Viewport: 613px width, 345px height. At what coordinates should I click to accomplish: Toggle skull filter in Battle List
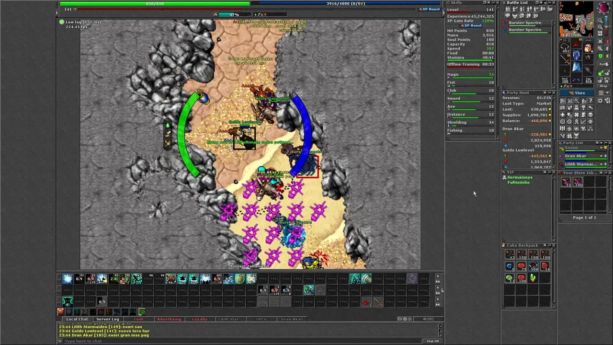[522, 15]
